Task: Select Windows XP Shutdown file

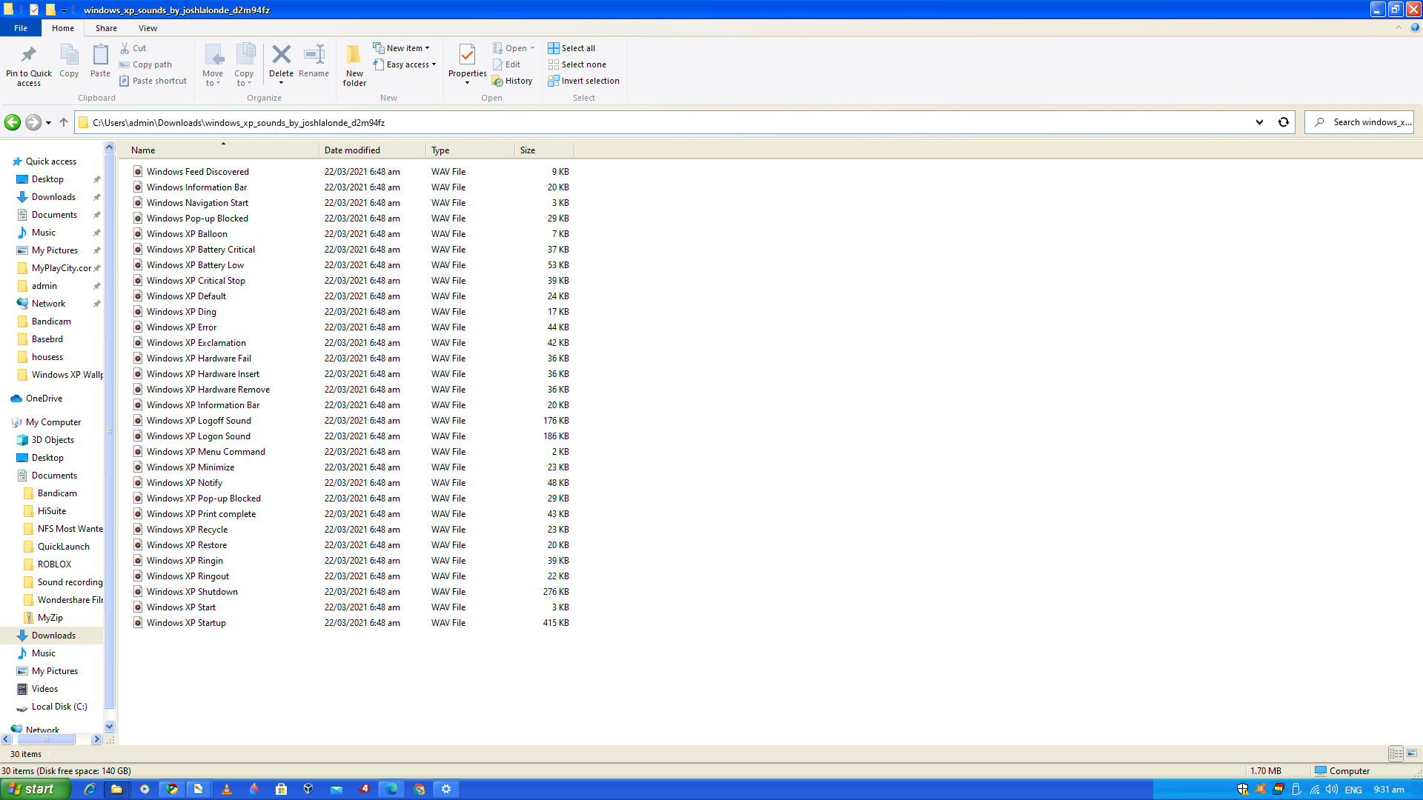Action: [192, 592]
